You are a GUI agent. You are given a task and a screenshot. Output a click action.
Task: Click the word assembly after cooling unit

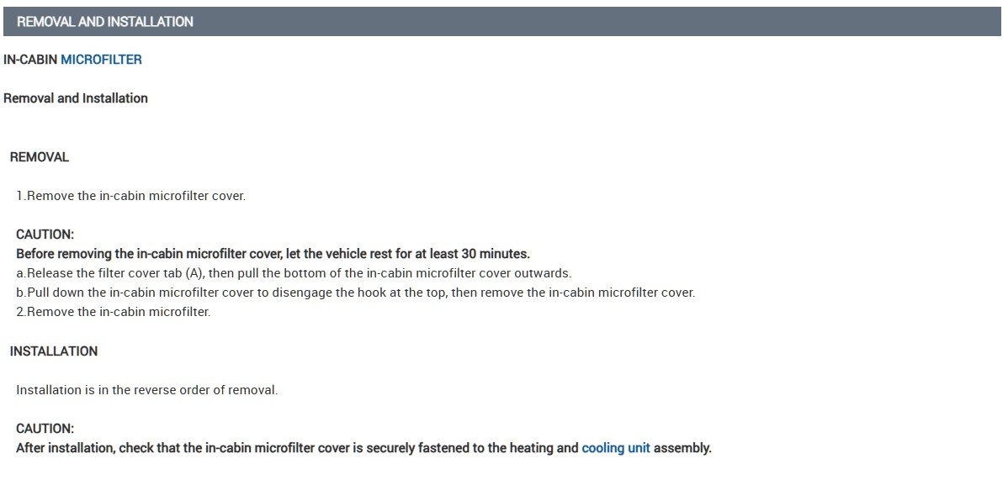point(682,448)
